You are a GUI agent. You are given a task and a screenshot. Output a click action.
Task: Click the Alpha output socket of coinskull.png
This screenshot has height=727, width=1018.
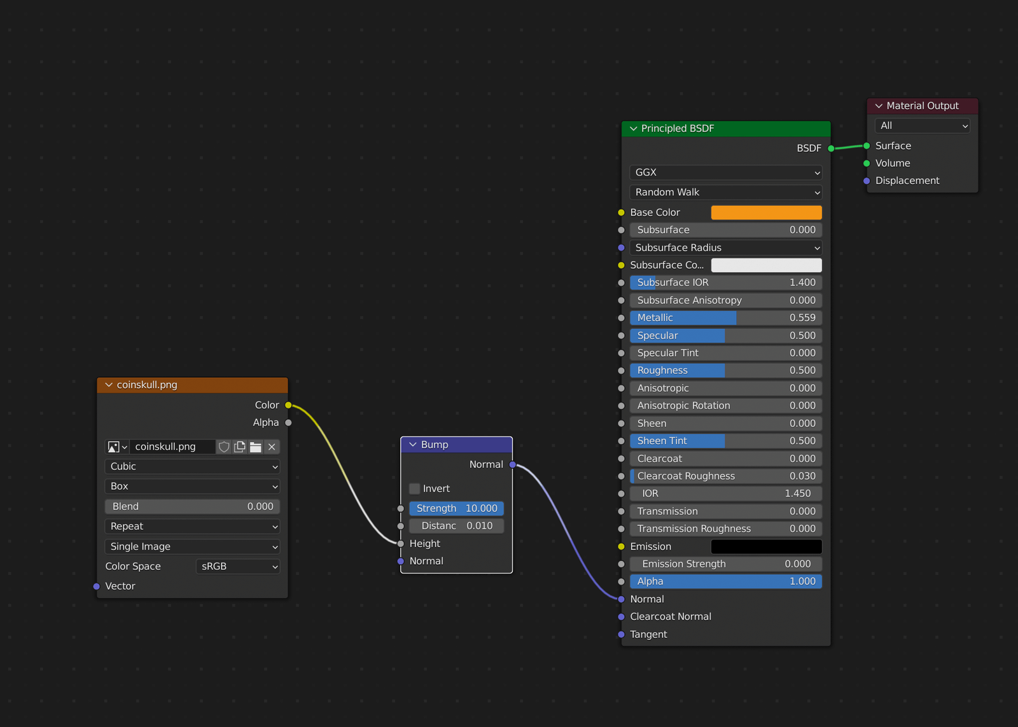point(288,422)
